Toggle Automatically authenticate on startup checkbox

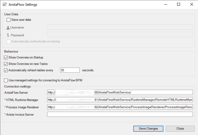point(9,41)
